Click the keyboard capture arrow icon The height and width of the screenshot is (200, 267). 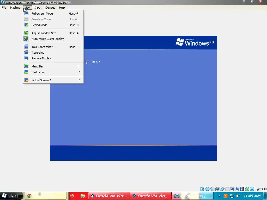[x=252, y=189]
